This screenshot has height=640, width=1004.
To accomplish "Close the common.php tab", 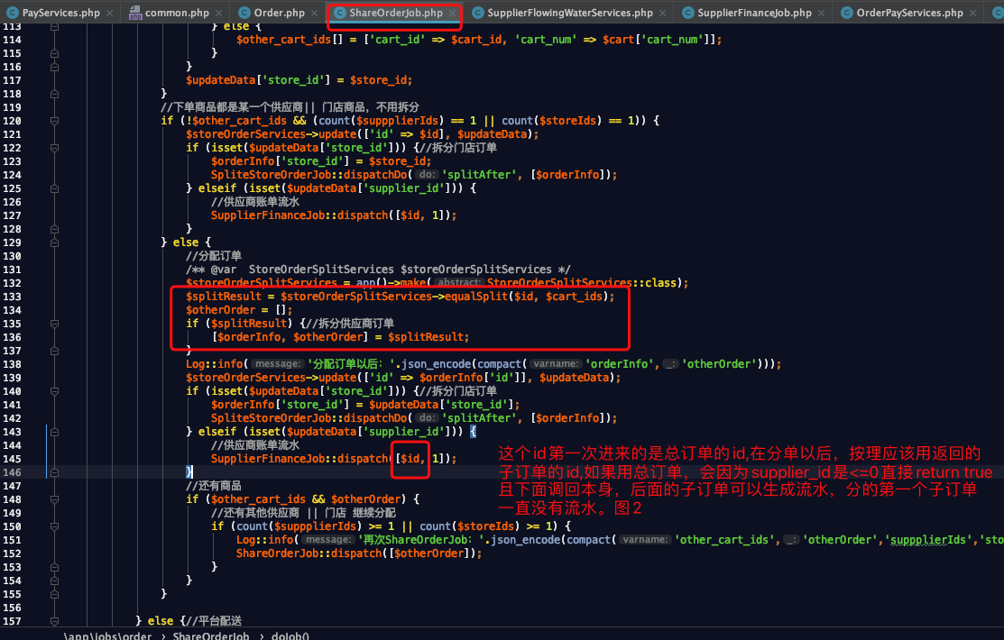I will point(219,13).
